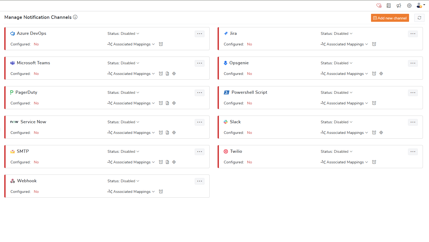Viewport: 429px width, 242px height.
Task: Open the three-dot menu for Service Now
Action: click(x=200, y=122)
